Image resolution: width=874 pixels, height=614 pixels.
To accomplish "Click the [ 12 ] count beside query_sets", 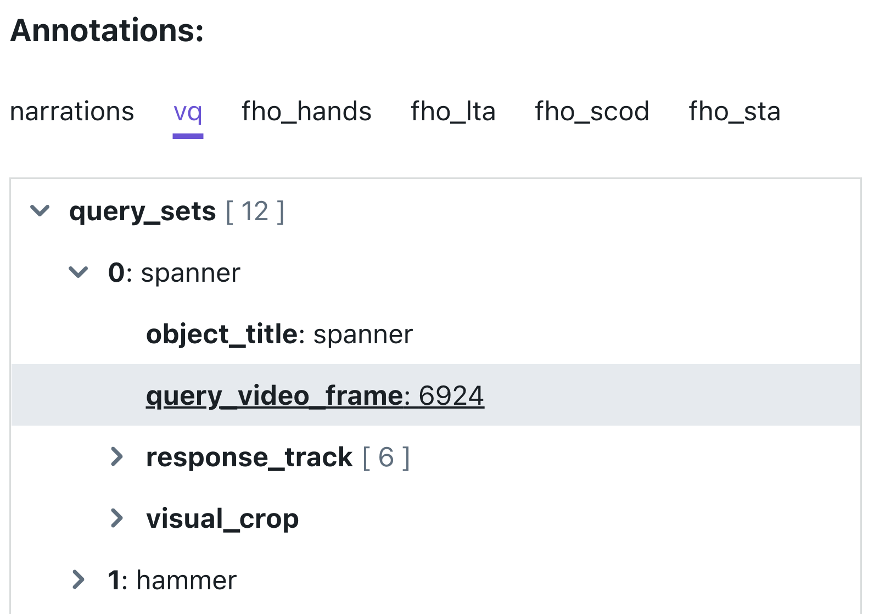I will point(255,211).
